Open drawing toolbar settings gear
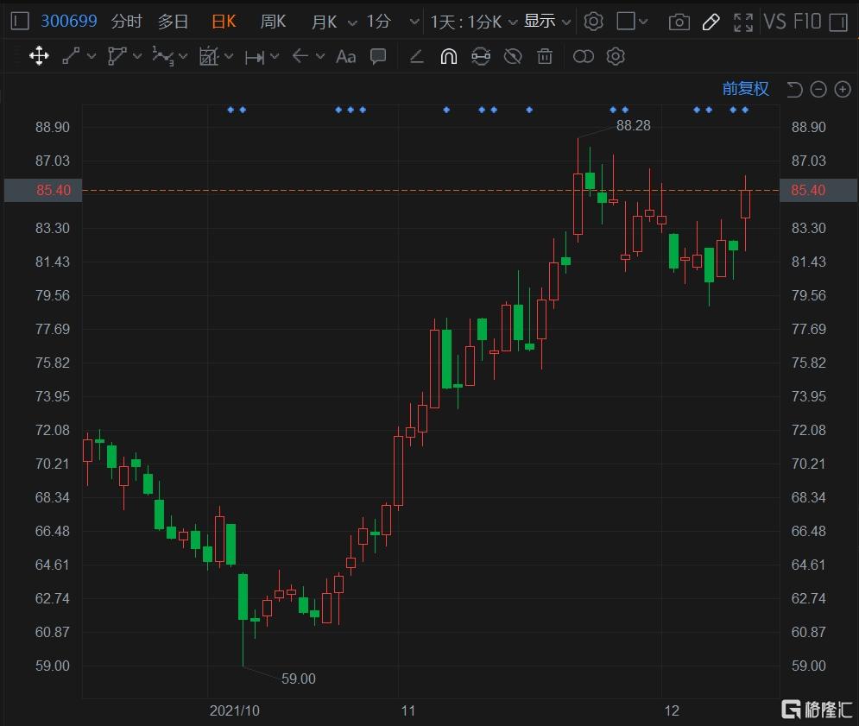The height and width of the screenshot is (726, 859). tap(616, 56)
